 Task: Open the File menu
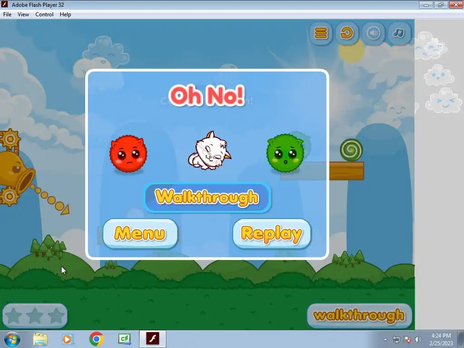(x=7, y=14)
